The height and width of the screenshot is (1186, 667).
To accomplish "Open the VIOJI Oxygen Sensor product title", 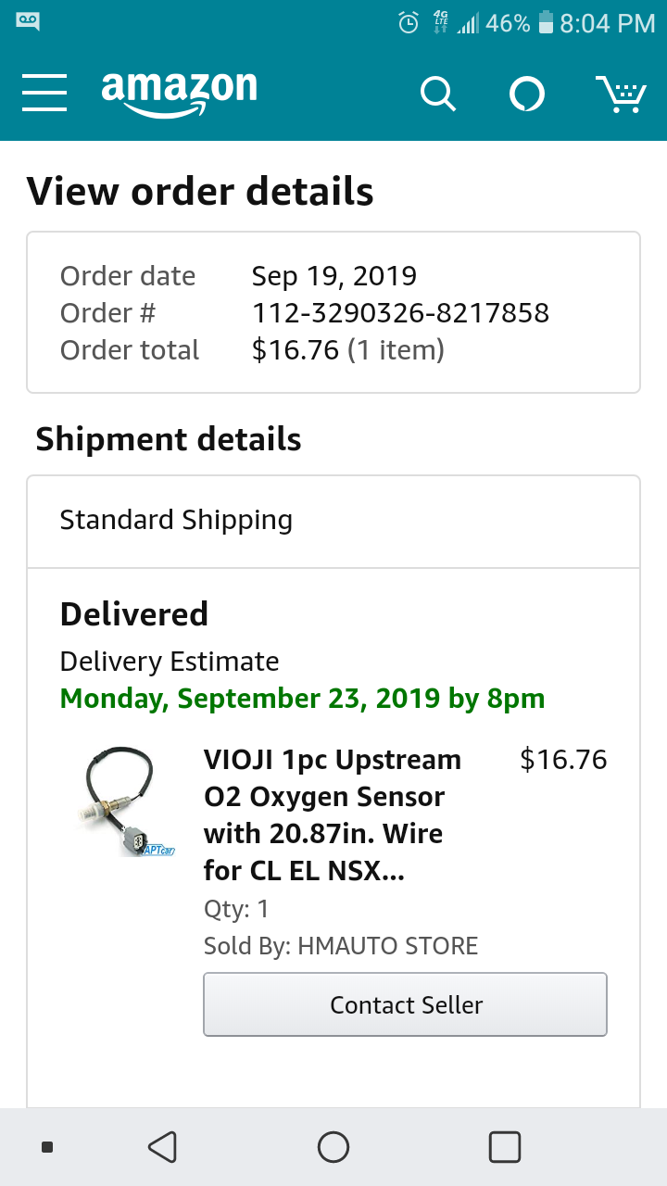I will 332,814.
